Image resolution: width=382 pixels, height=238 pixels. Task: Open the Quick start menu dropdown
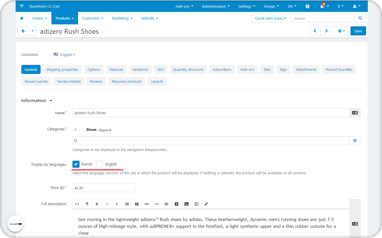(x=271, y=18)
